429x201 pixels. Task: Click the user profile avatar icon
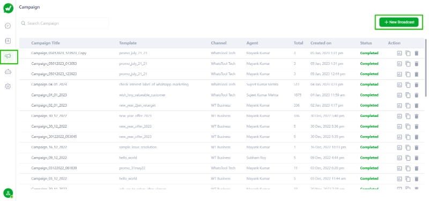[x=8, y=193]
